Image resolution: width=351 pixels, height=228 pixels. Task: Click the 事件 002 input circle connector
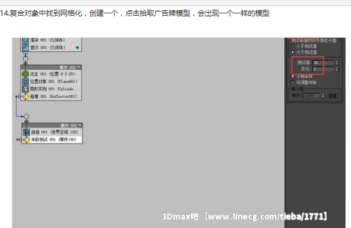(x=27, y=116)
